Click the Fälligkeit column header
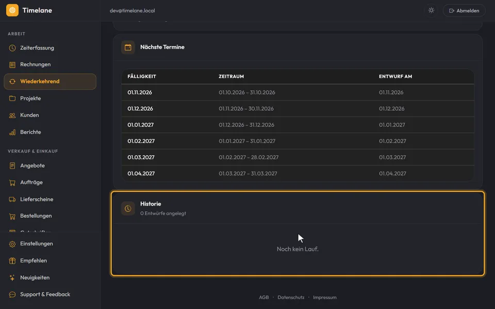The image size is (495, 309). pos(142,76)
